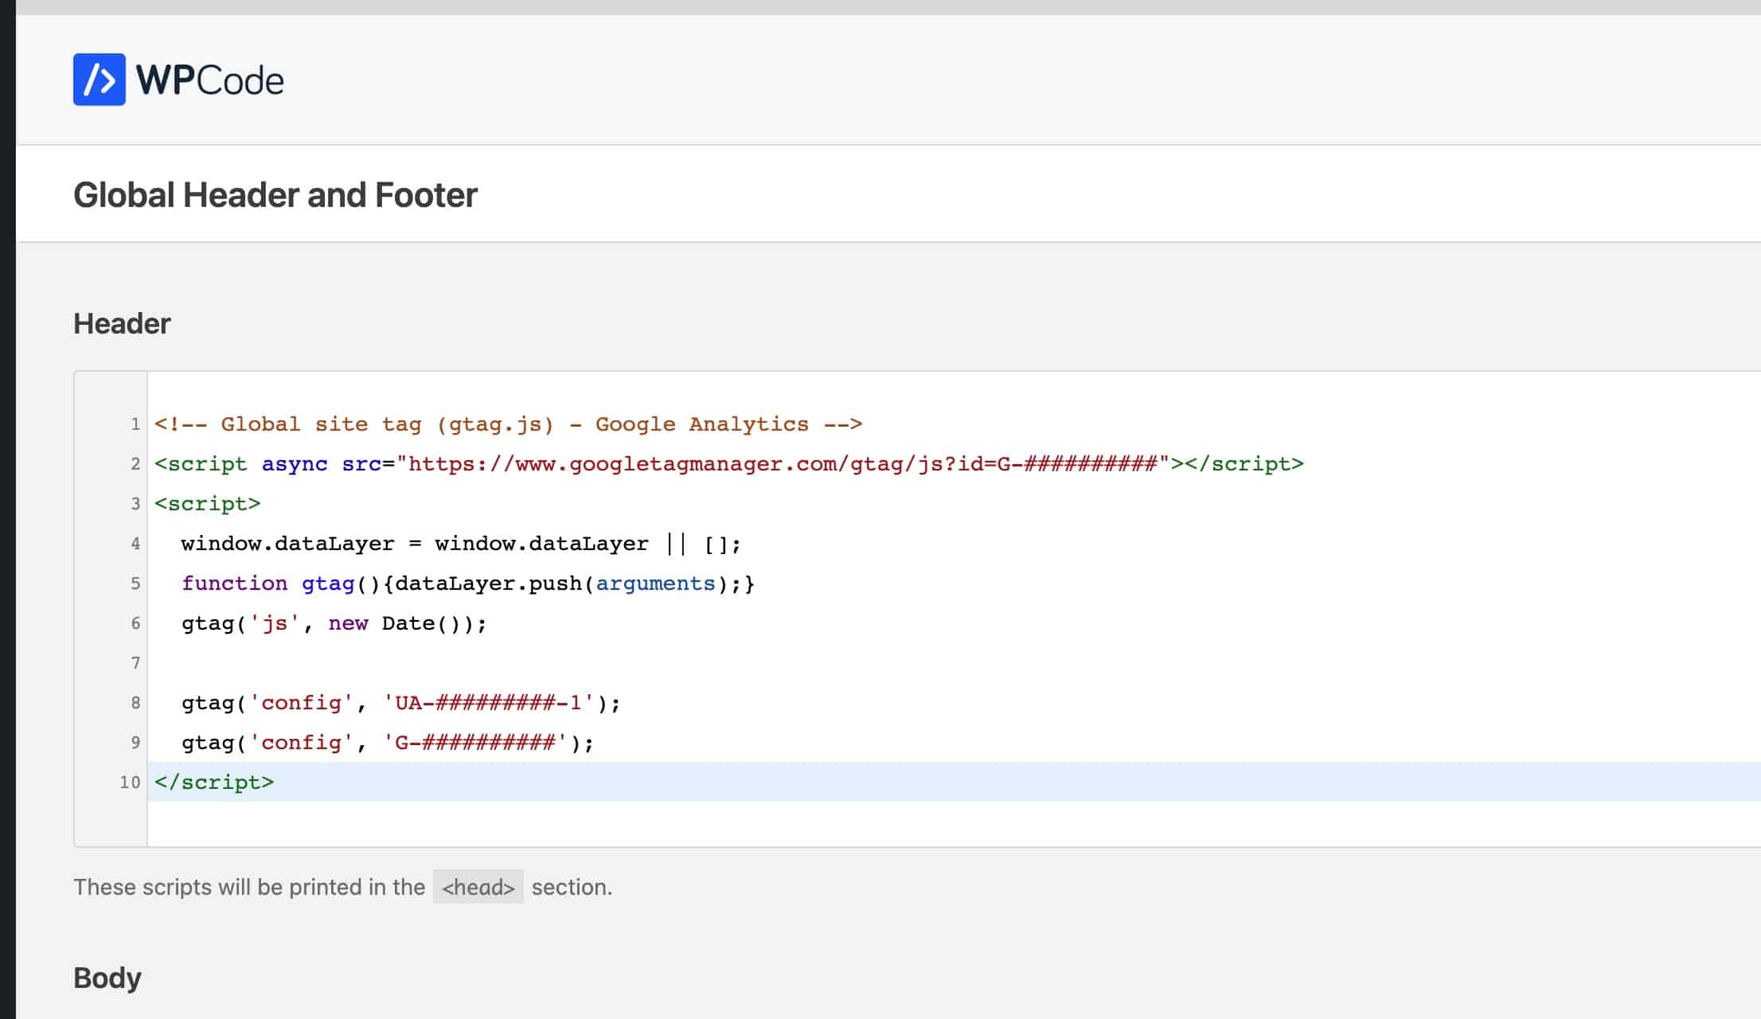This screenshot has height=1019, width=1761.
Task: Click the word 'arguments' on line 5
Action: [x=656, y=584]
